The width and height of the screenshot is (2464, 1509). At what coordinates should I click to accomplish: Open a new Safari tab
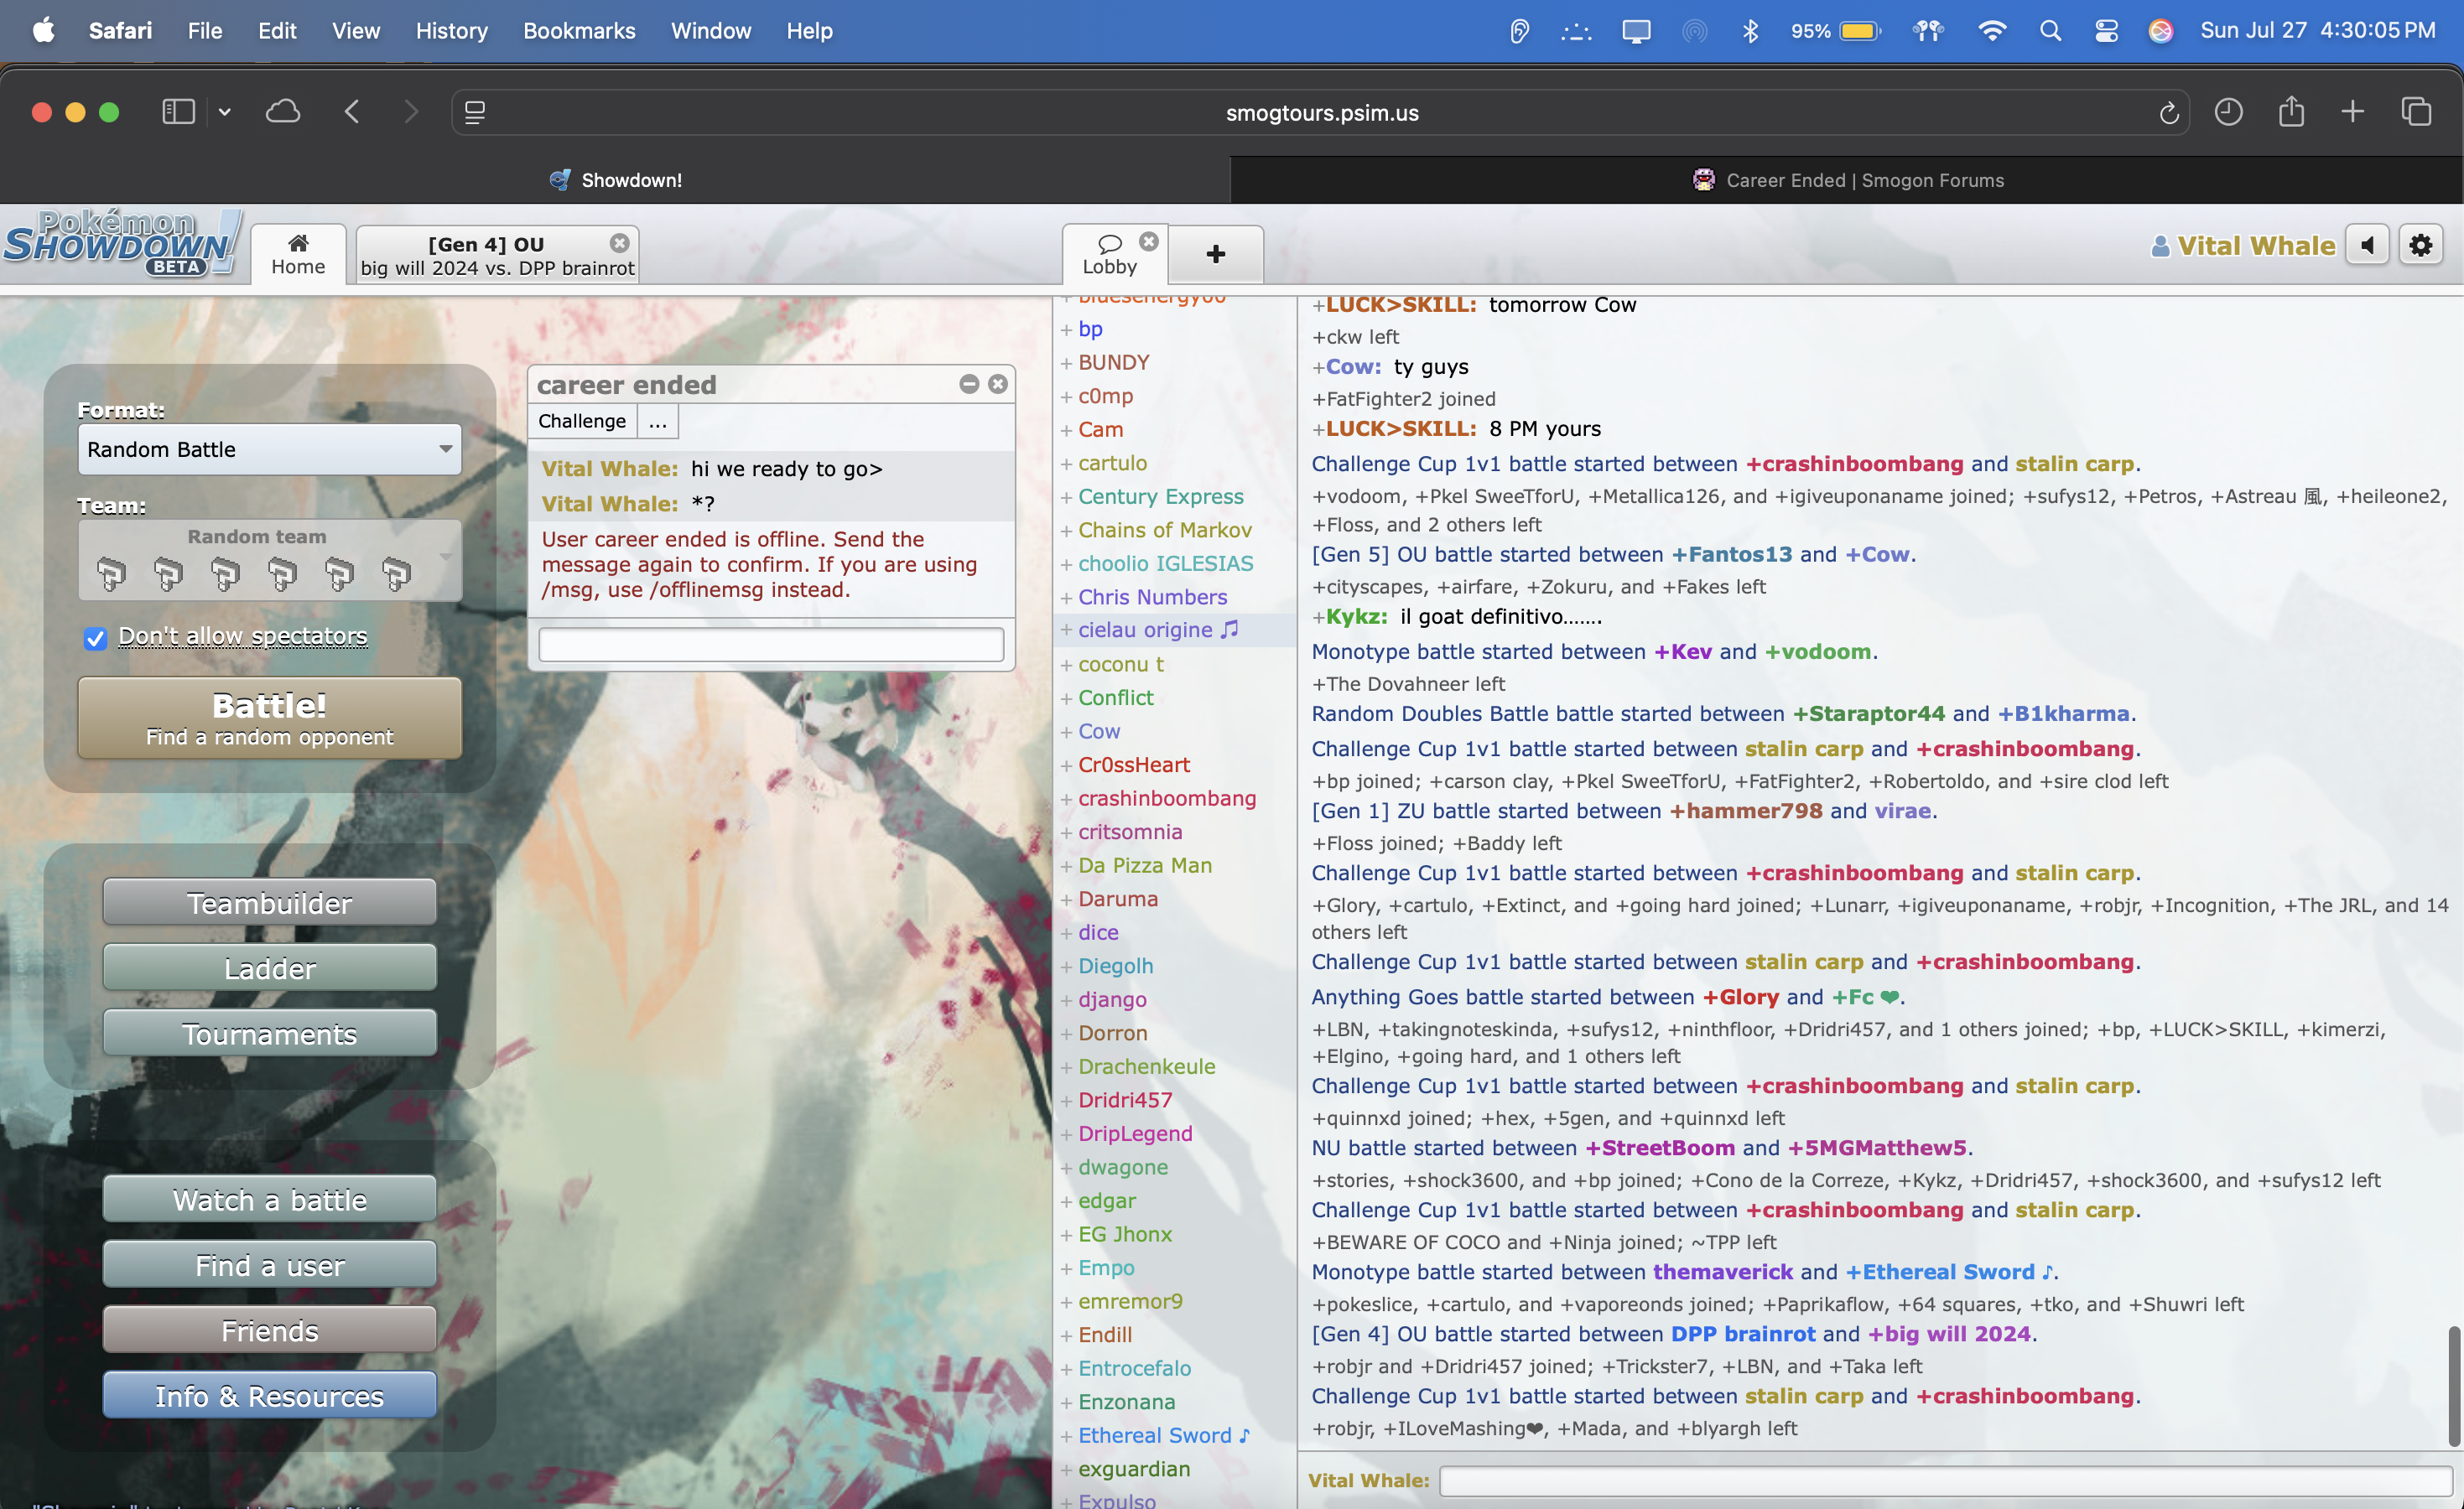[2353, 112]
